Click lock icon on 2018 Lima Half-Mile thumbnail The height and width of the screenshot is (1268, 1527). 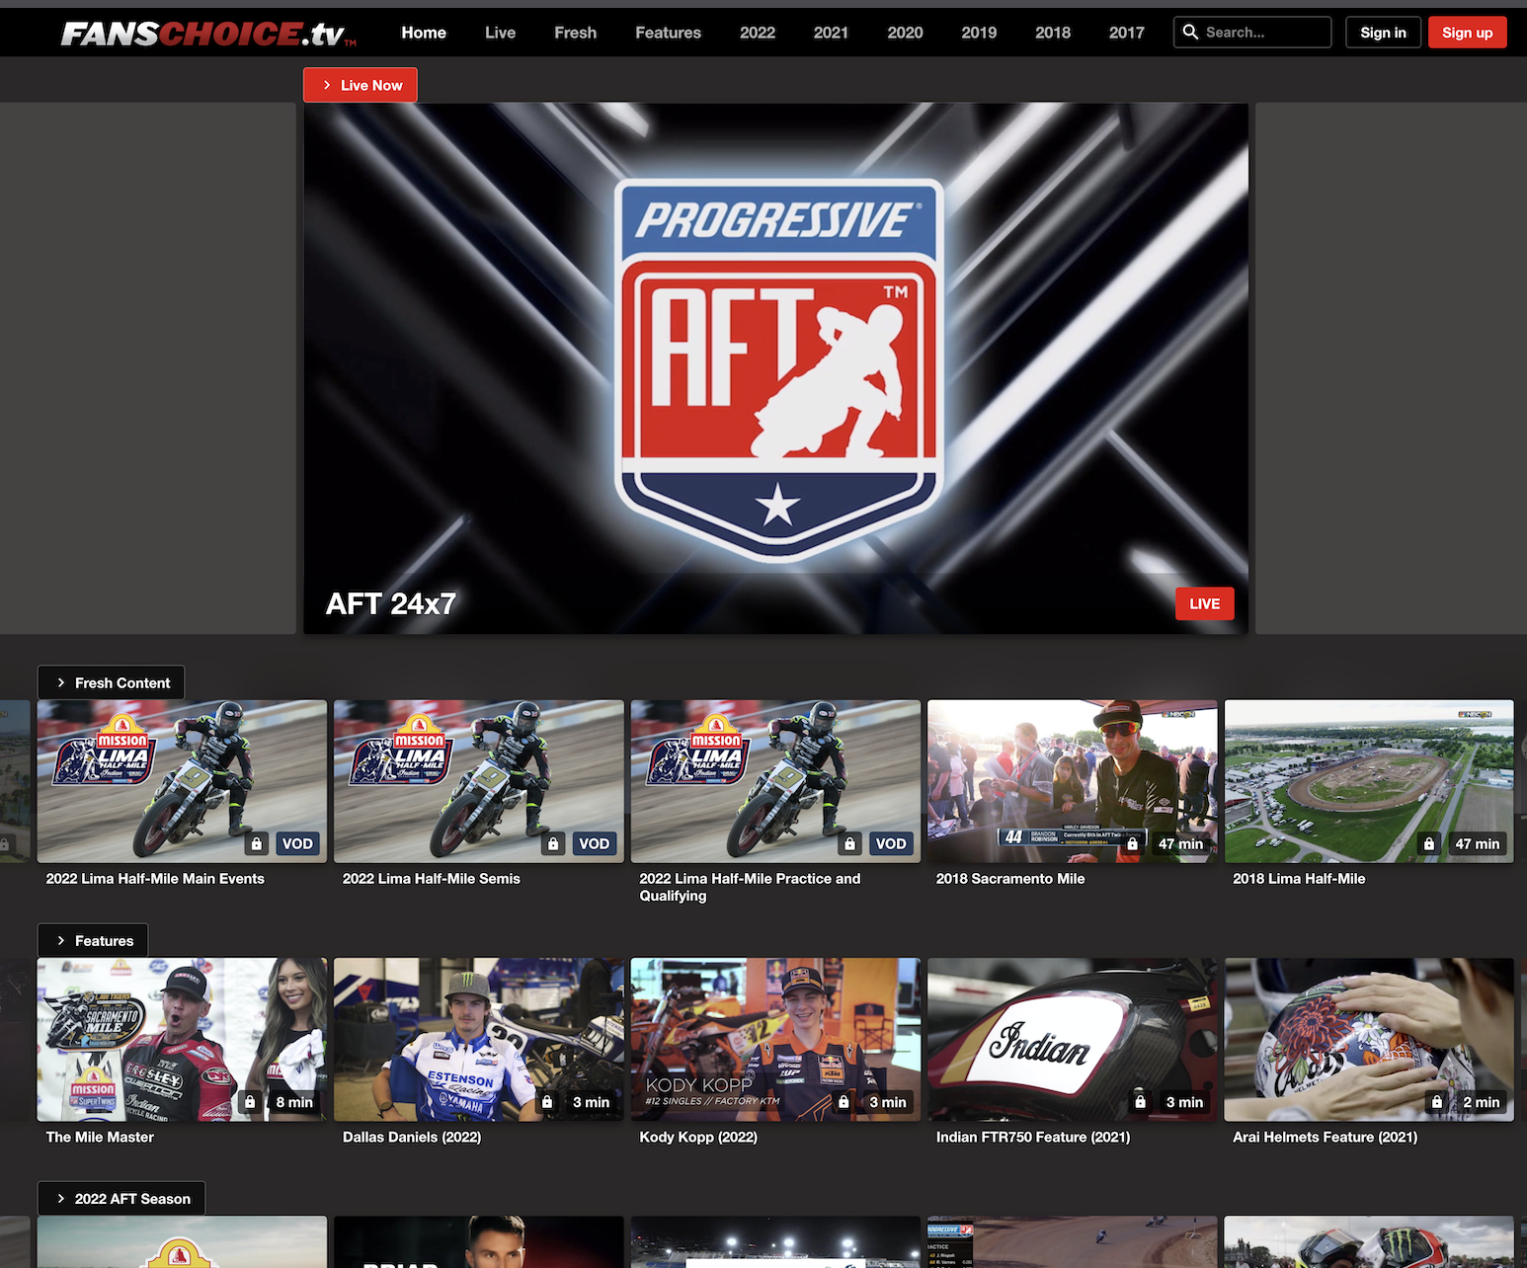point(1429,843)
